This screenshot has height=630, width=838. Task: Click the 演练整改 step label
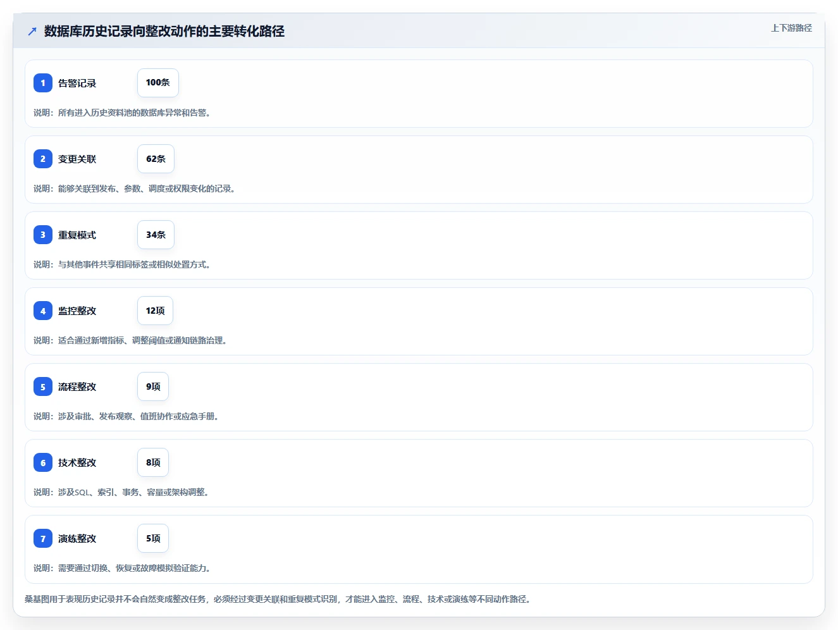(77, 538)
